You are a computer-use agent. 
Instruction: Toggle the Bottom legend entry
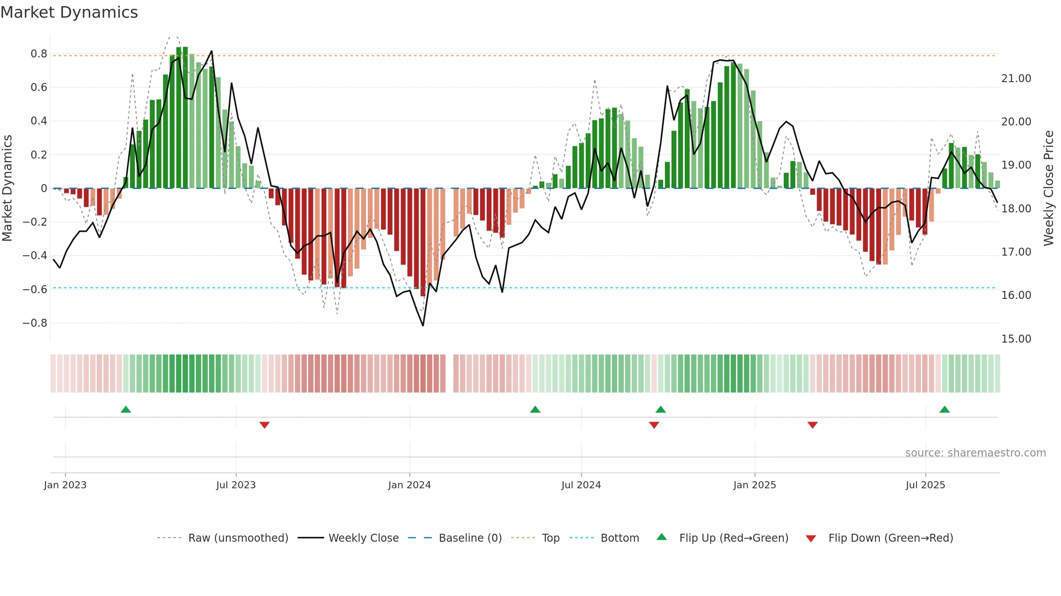point(604,538)
